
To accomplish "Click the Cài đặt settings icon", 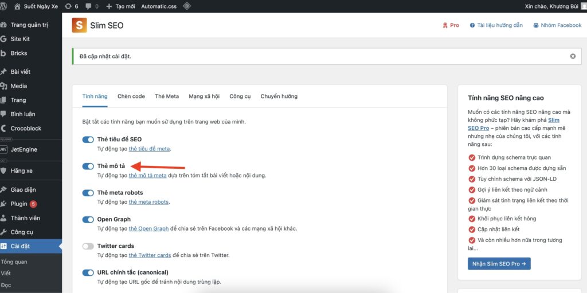I will click(3, 246).
